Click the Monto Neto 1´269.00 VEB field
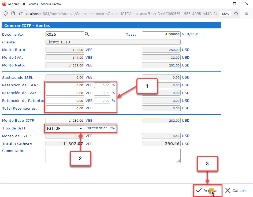 tap(65, 65)
